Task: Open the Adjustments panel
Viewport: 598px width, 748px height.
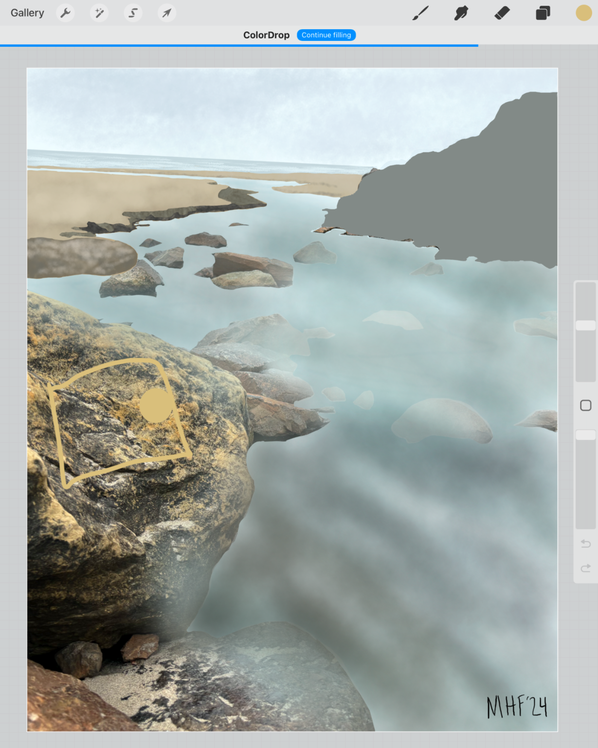Action: (x=99, y=13)
